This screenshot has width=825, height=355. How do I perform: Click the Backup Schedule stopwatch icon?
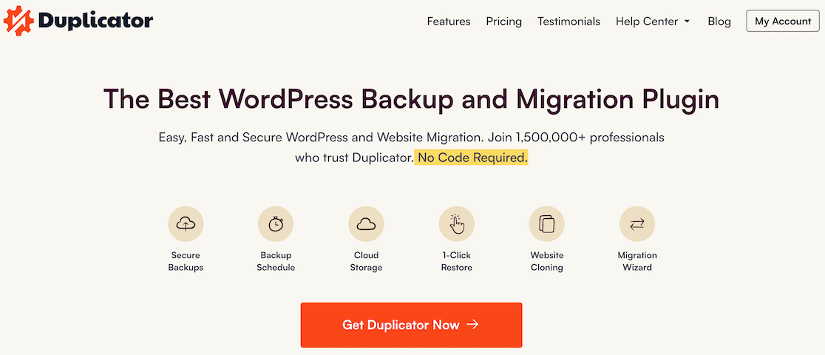pyautogui.click(x=276, y=224)
